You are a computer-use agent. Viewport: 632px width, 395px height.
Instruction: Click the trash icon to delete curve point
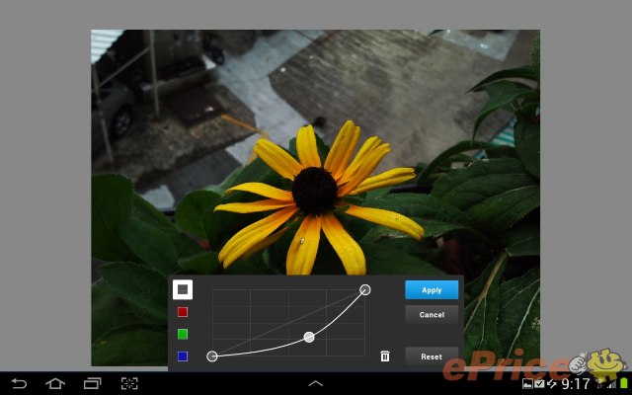[385, 356]
